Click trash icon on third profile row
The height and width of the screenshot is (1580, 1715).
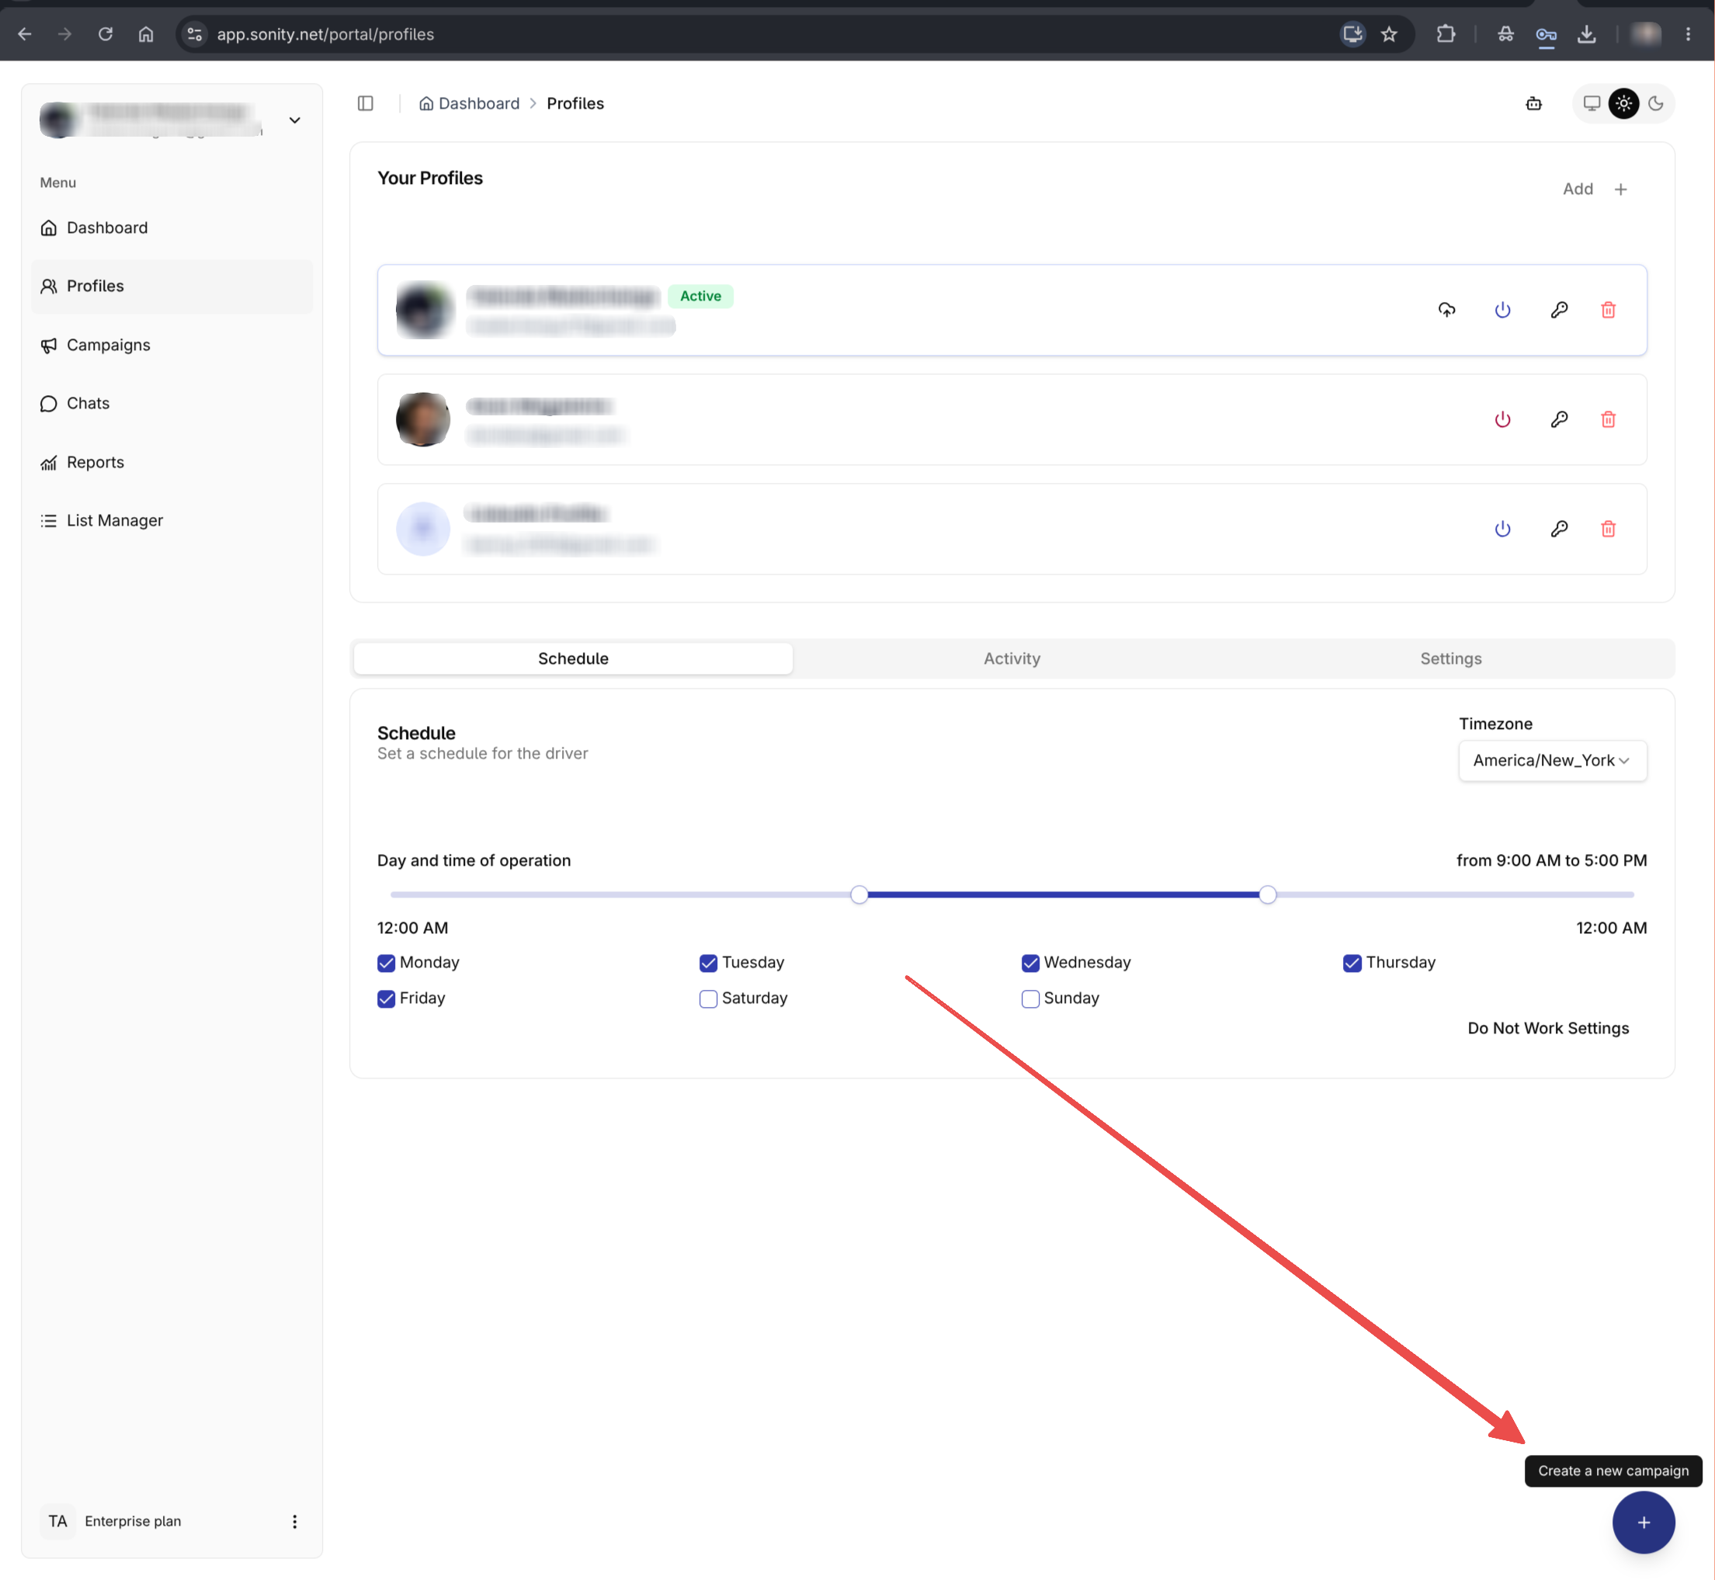coord(1608,529)
